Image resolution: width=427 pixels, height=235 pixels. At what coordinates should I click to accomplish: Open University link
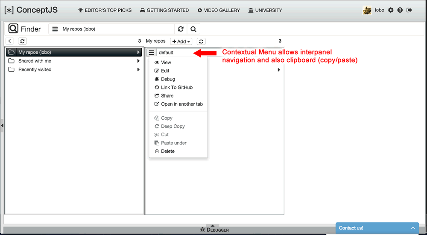point(265,10)
